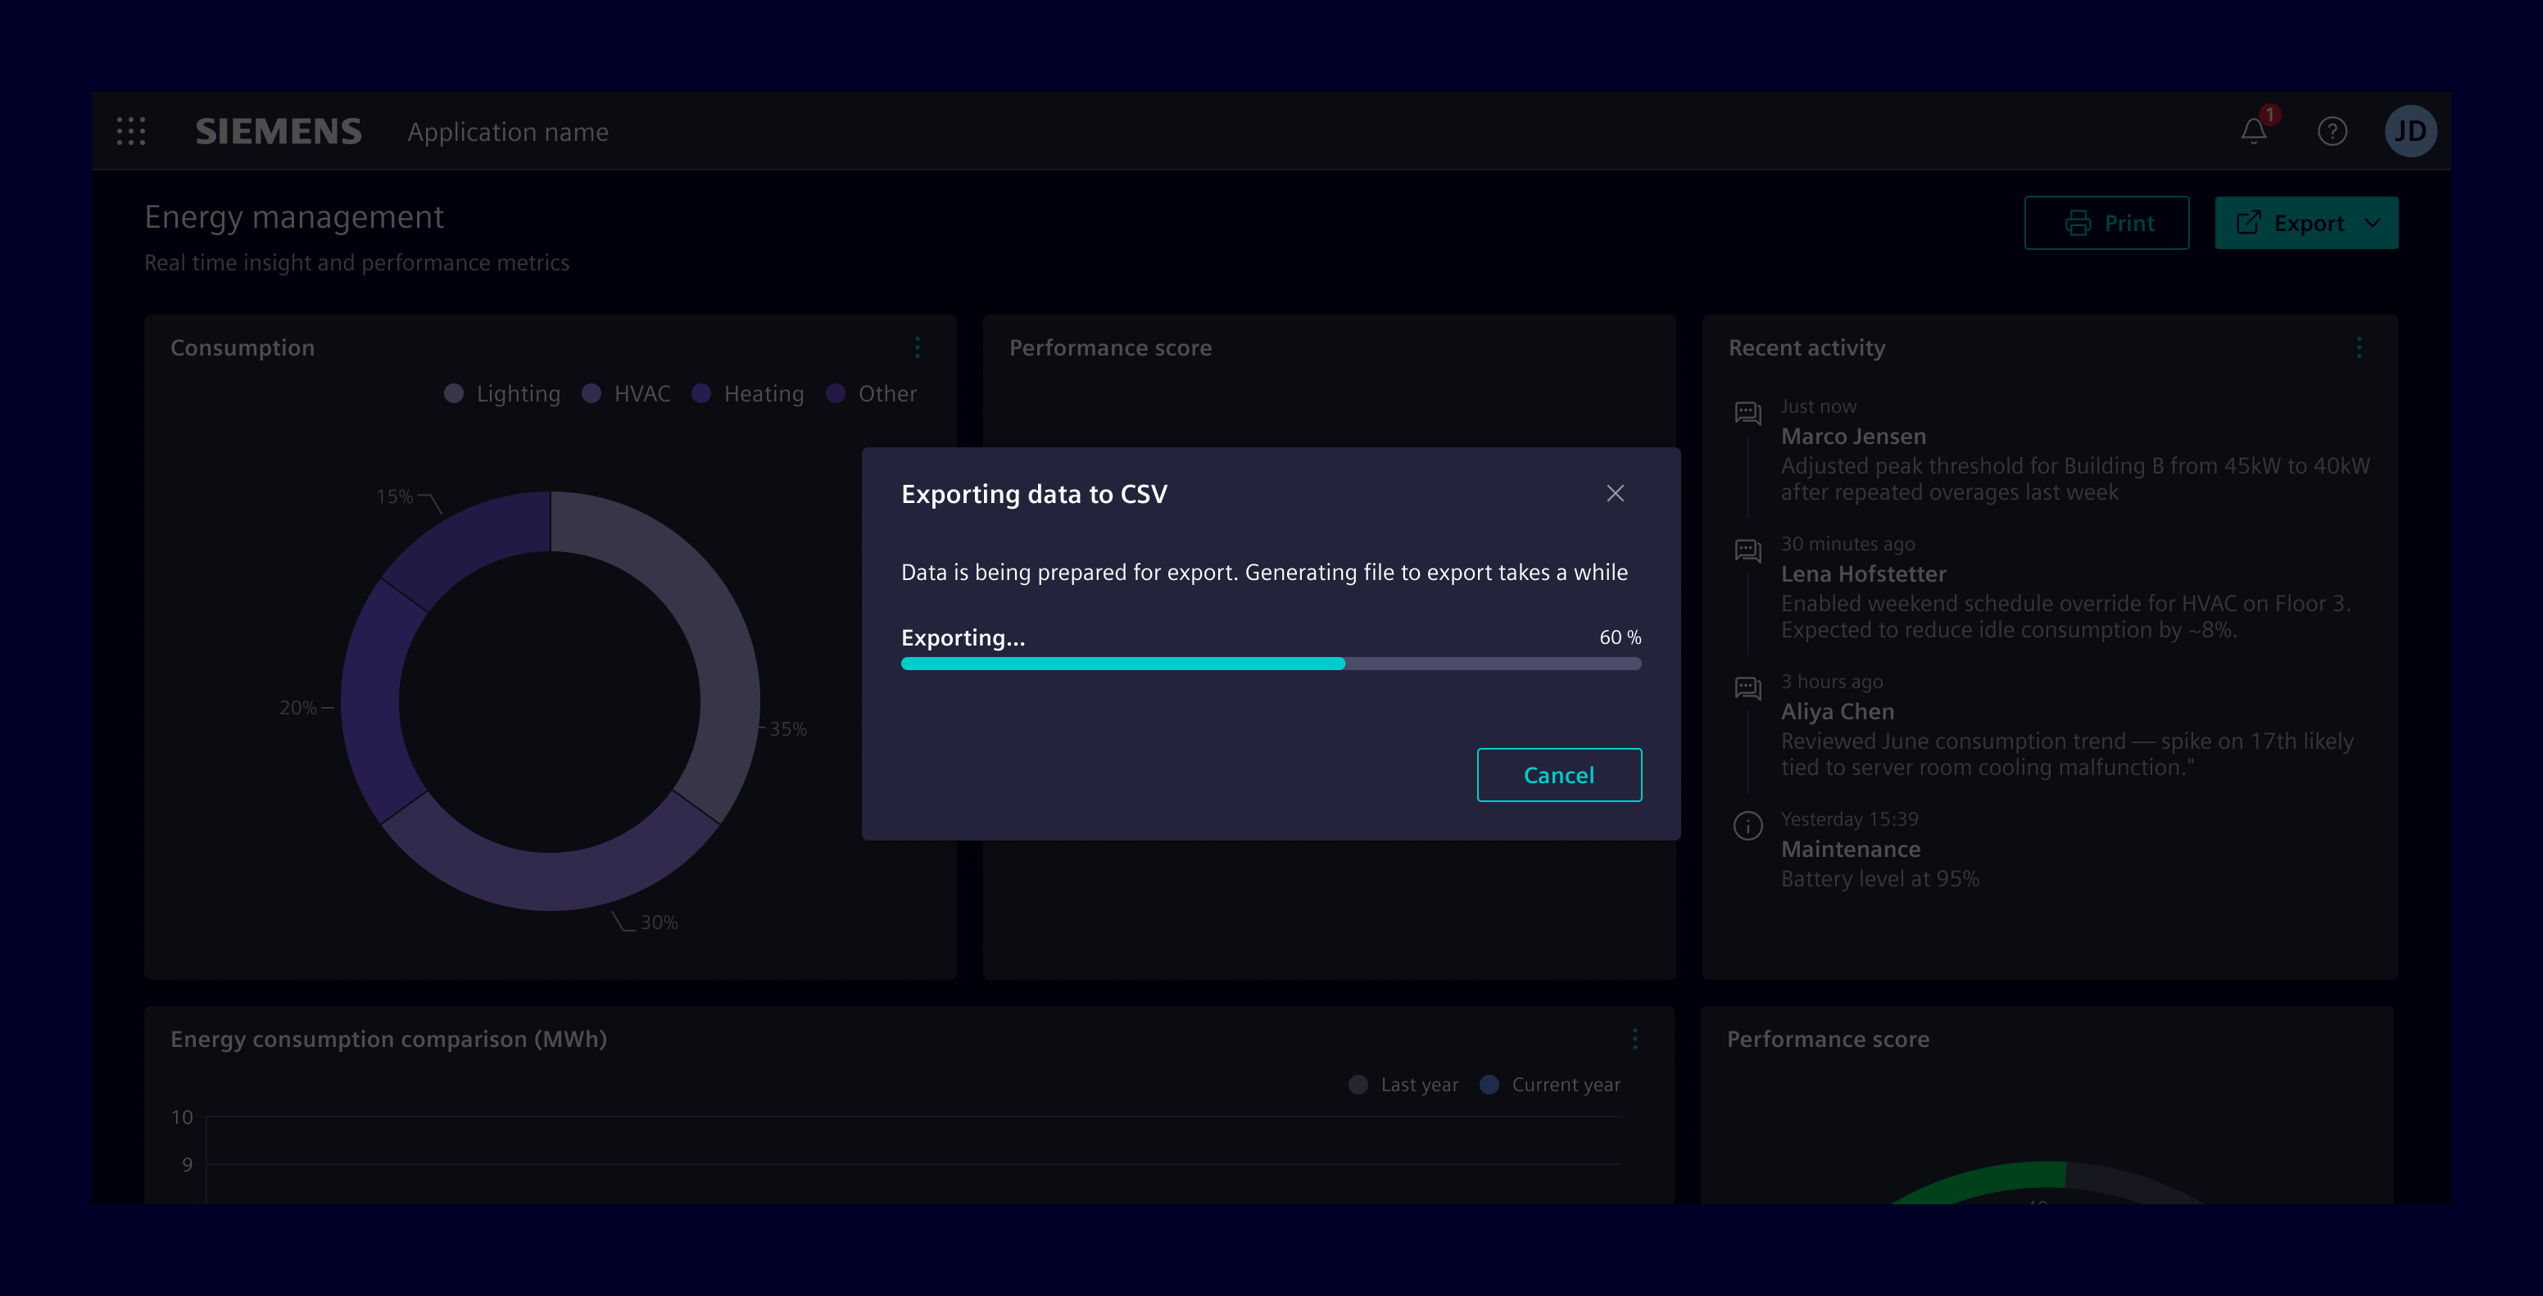The image size is (2543, 1296).
Task: Click the export progress bar at 60%
Action: coord(1270,664)
